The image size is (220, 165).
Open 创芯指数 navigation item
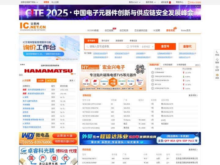point(109,31)
